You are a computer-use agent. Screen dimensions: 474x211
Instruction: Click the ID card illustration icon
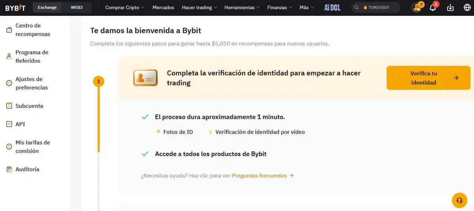pos(145,78)
